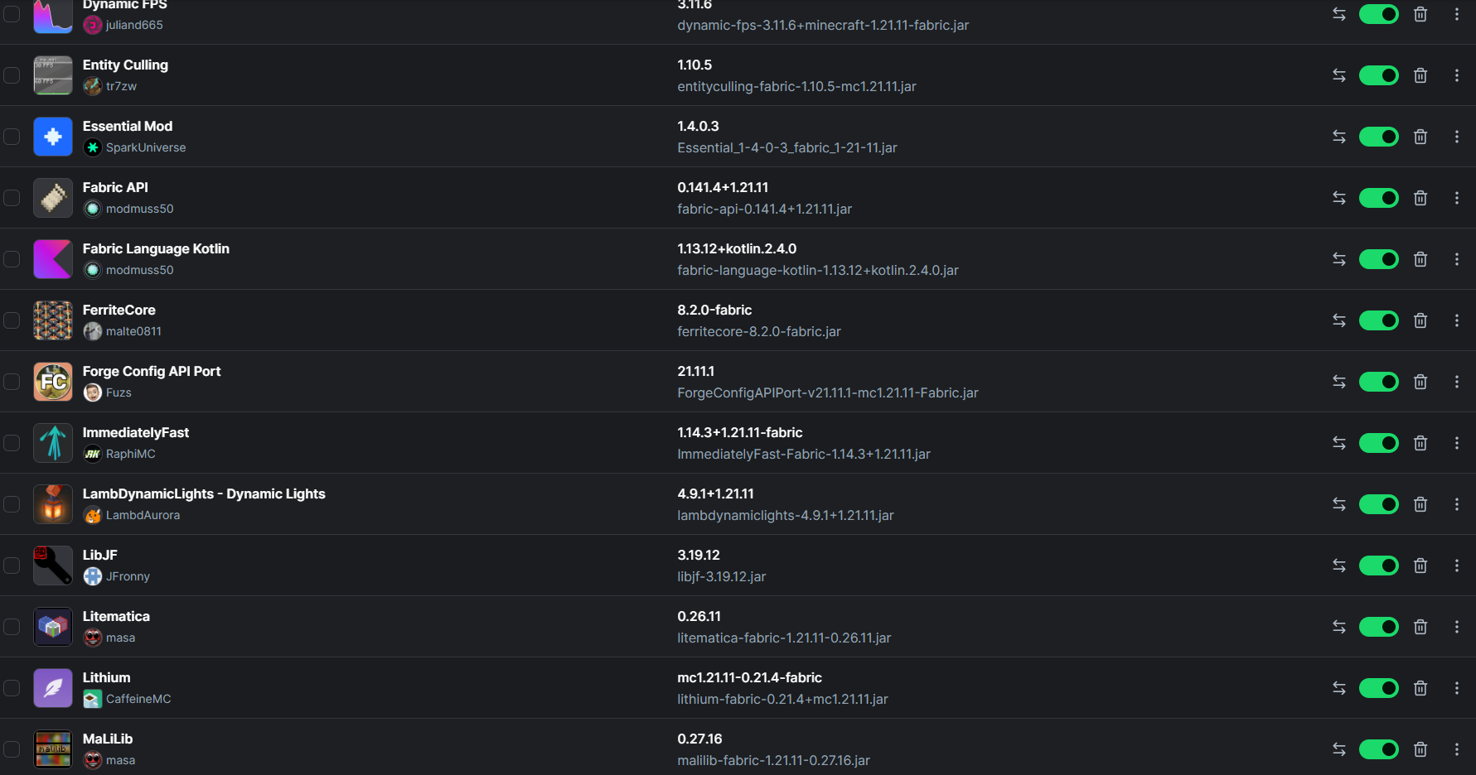The height and width of the screenshot is (775, 1476).
Task: Expand the kebab menu for LibJF
Action: pos(1457,566)
